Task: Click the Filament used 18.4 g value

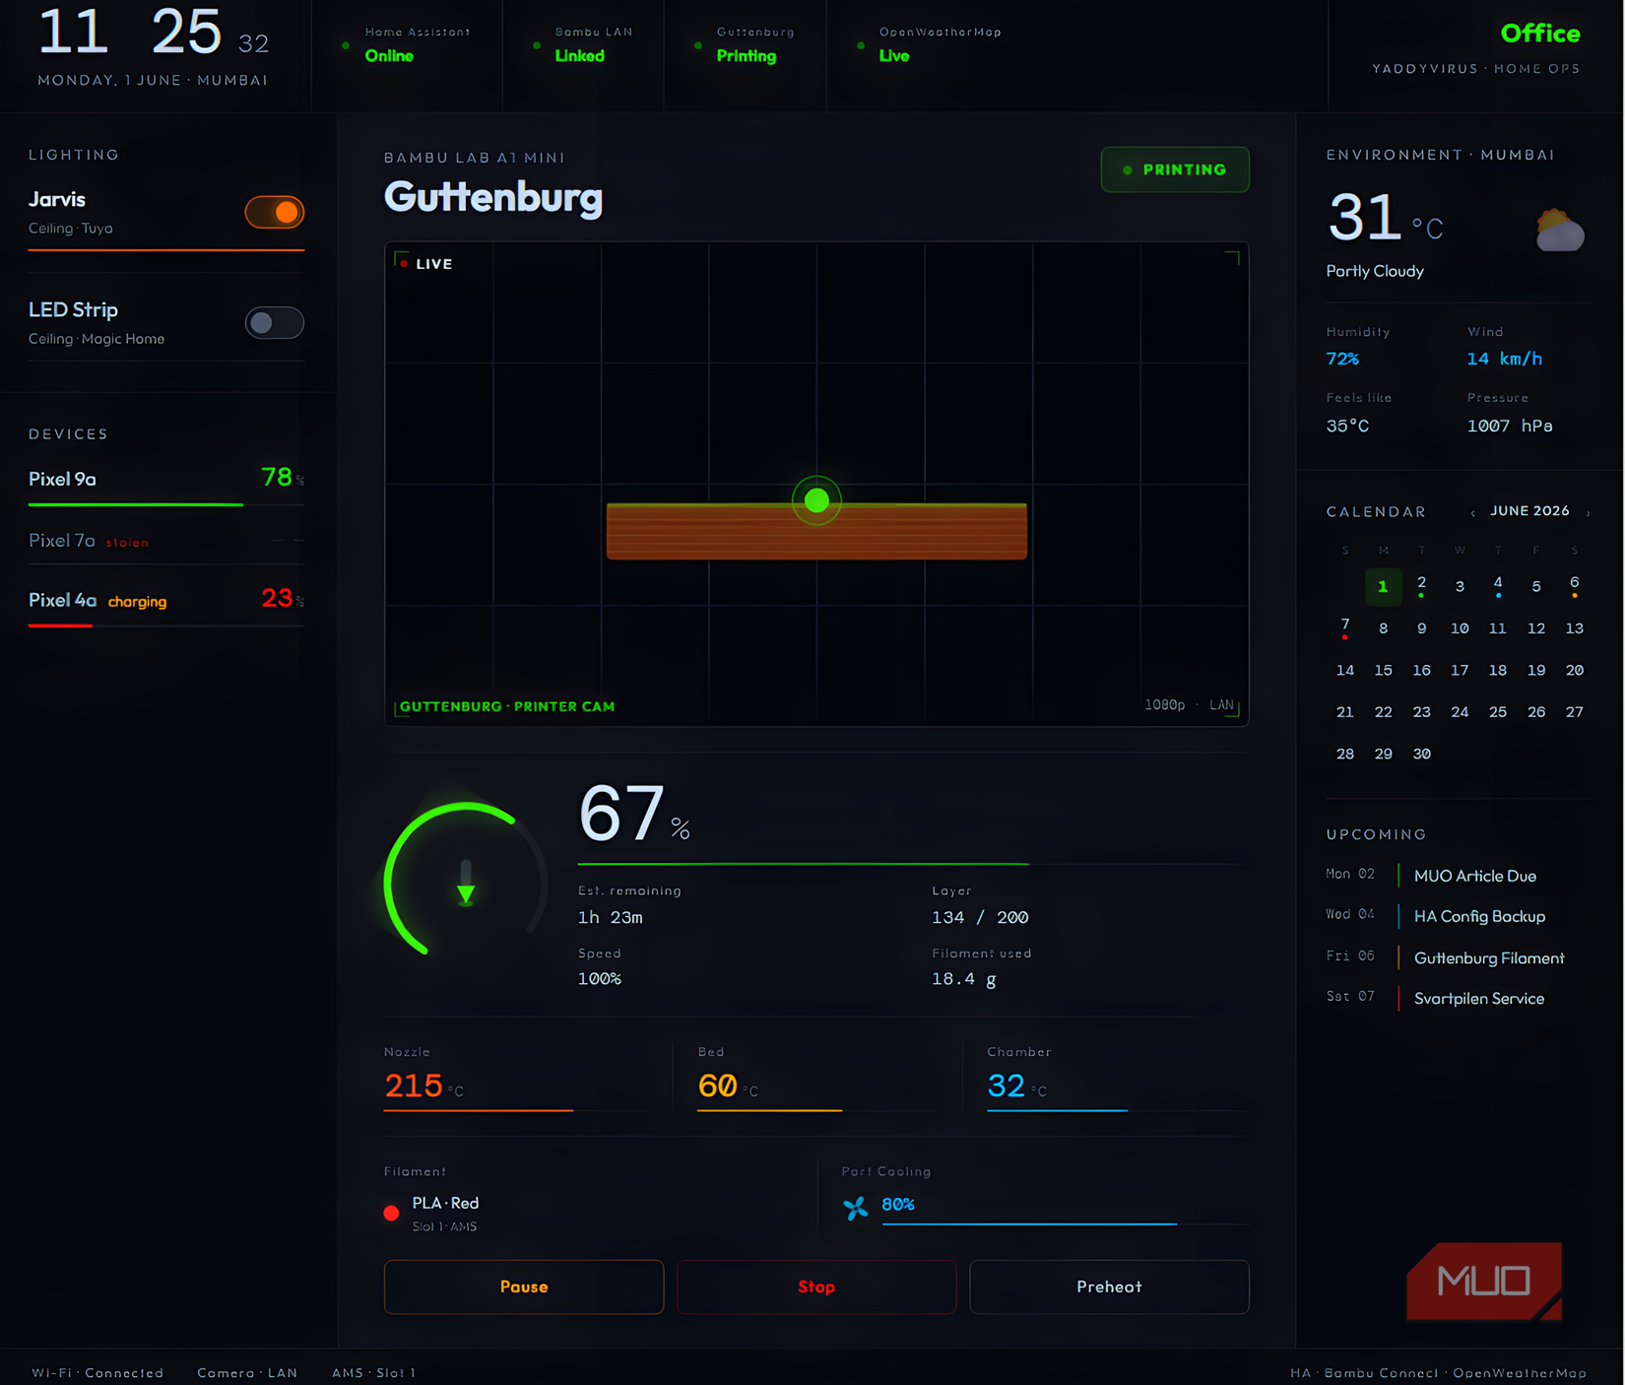Action: pos(964,979)
